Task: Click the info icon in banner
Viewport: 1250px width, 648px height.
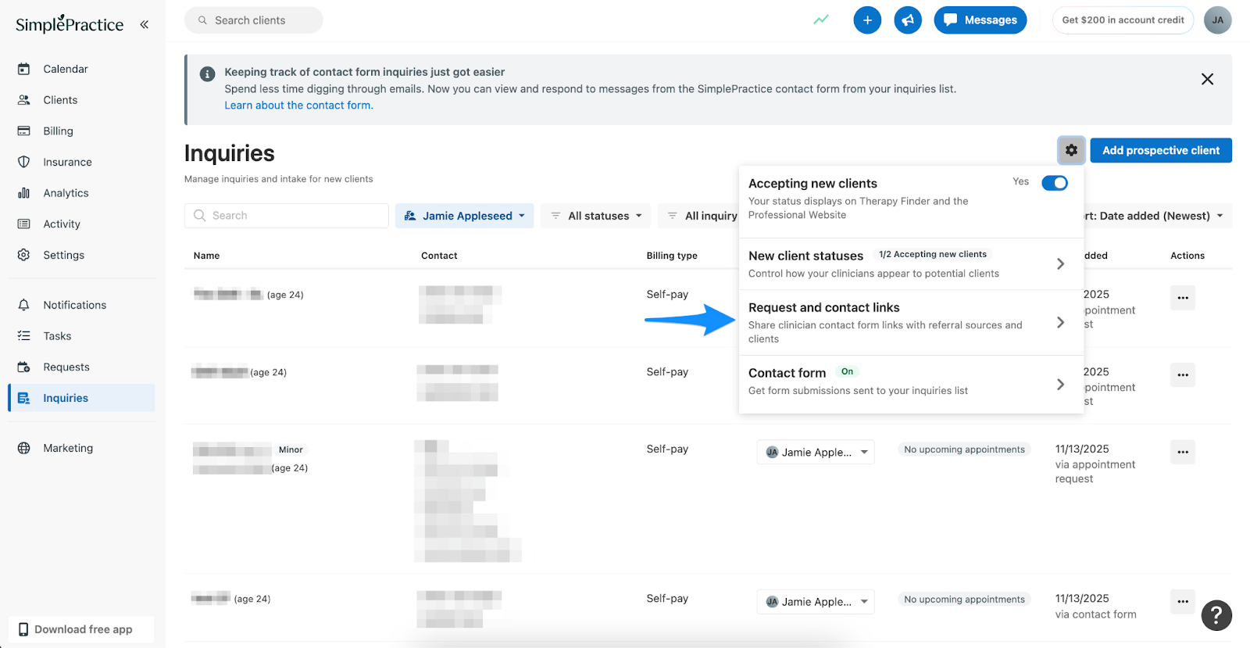Action: pyautogui.click(x=207, y=74)
